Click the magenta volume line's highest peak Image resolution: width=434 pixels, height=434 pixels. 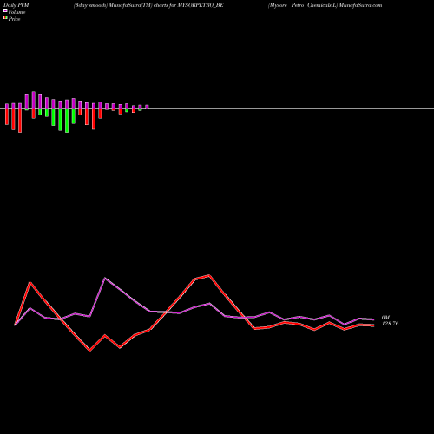pos(105,278)
